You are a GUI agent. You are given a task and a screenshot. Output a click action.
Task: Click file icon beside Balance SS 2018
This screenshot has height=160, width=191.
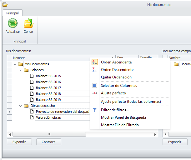point(32,94)
